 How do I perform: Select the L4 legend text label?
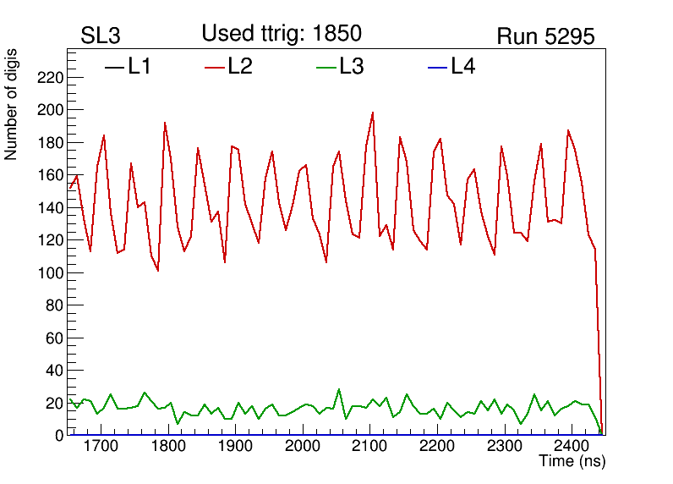pyautogui.click(x=462, y=67)
